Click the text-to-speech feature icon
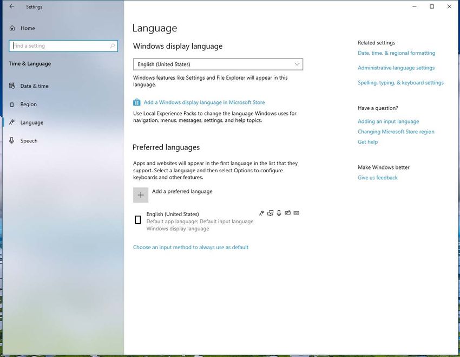The image size is (460, 357). click(x=270, y=213)
